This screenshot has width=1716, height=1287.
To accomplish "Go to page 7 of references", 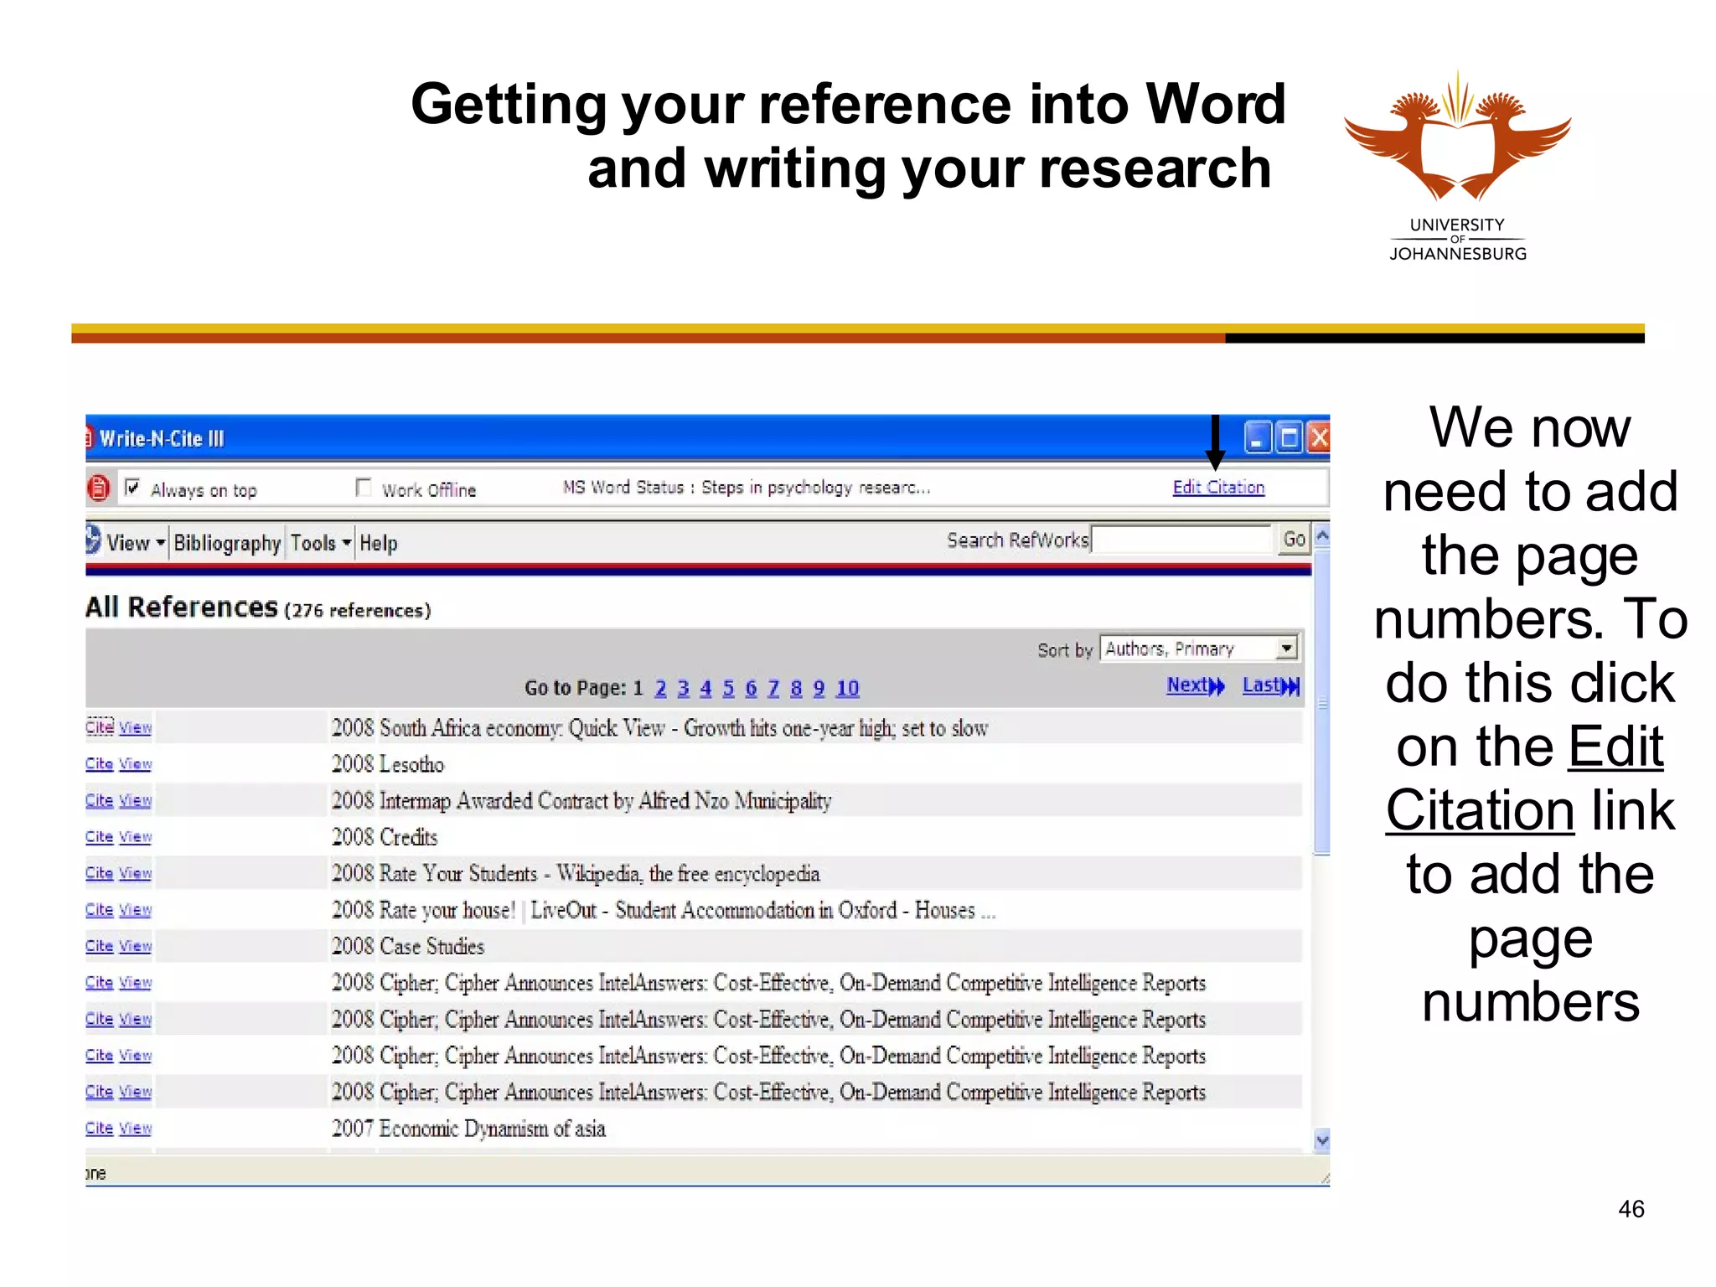I will pos(774,689).
